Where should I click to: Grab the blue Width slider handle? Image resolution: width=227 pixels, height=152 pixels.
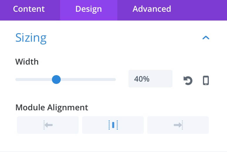tap(56, 80)
